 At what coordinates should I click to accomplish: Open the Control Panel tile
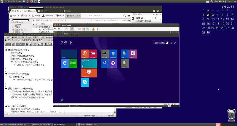click(113, 54)
